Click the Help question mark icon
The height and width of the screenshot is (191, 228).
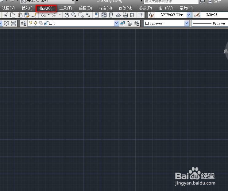pyautogui.click(x=141, y=15)
